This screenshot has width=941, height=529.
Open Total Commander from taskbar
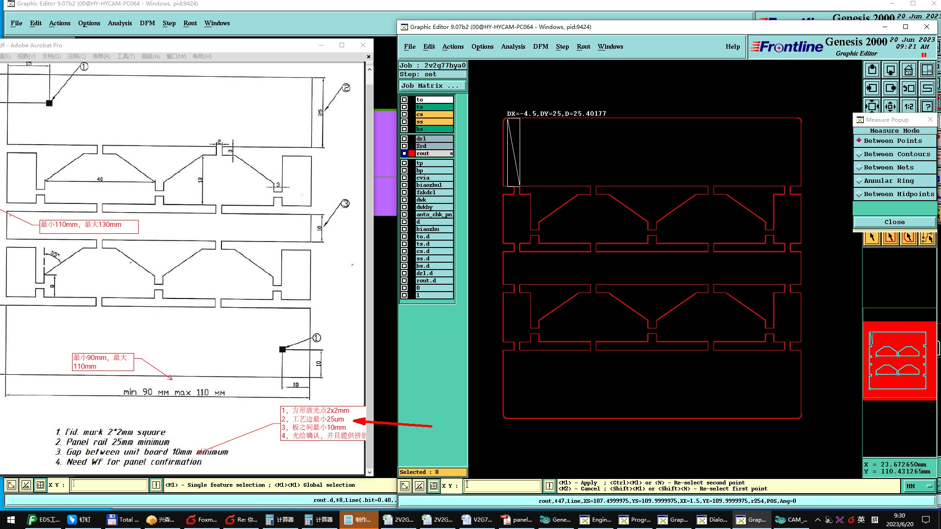pyautogui.click(x=123, y=520)
